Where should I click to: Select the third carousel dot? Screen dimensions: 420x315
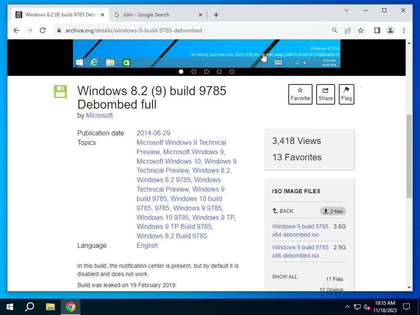point(207,71)
